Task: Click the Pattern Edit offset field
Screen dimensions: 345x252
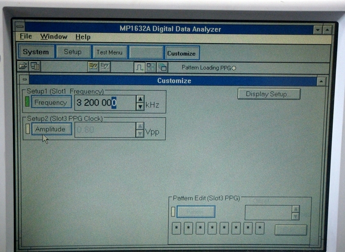Action: pyautogui.click(x=268, y=213)
